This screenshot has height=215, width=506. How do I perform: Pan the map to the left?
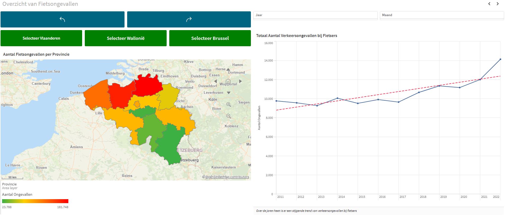pos(215,81)
